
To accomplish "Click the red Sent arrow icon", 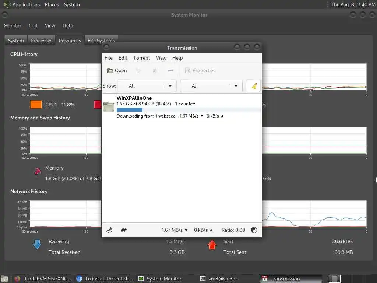I will 212,245.
